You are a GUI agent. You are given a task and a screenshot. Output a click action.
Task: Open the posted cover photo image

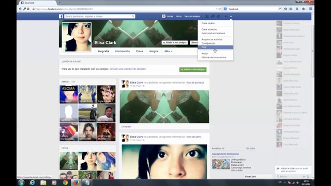click(x=164, y=106)
